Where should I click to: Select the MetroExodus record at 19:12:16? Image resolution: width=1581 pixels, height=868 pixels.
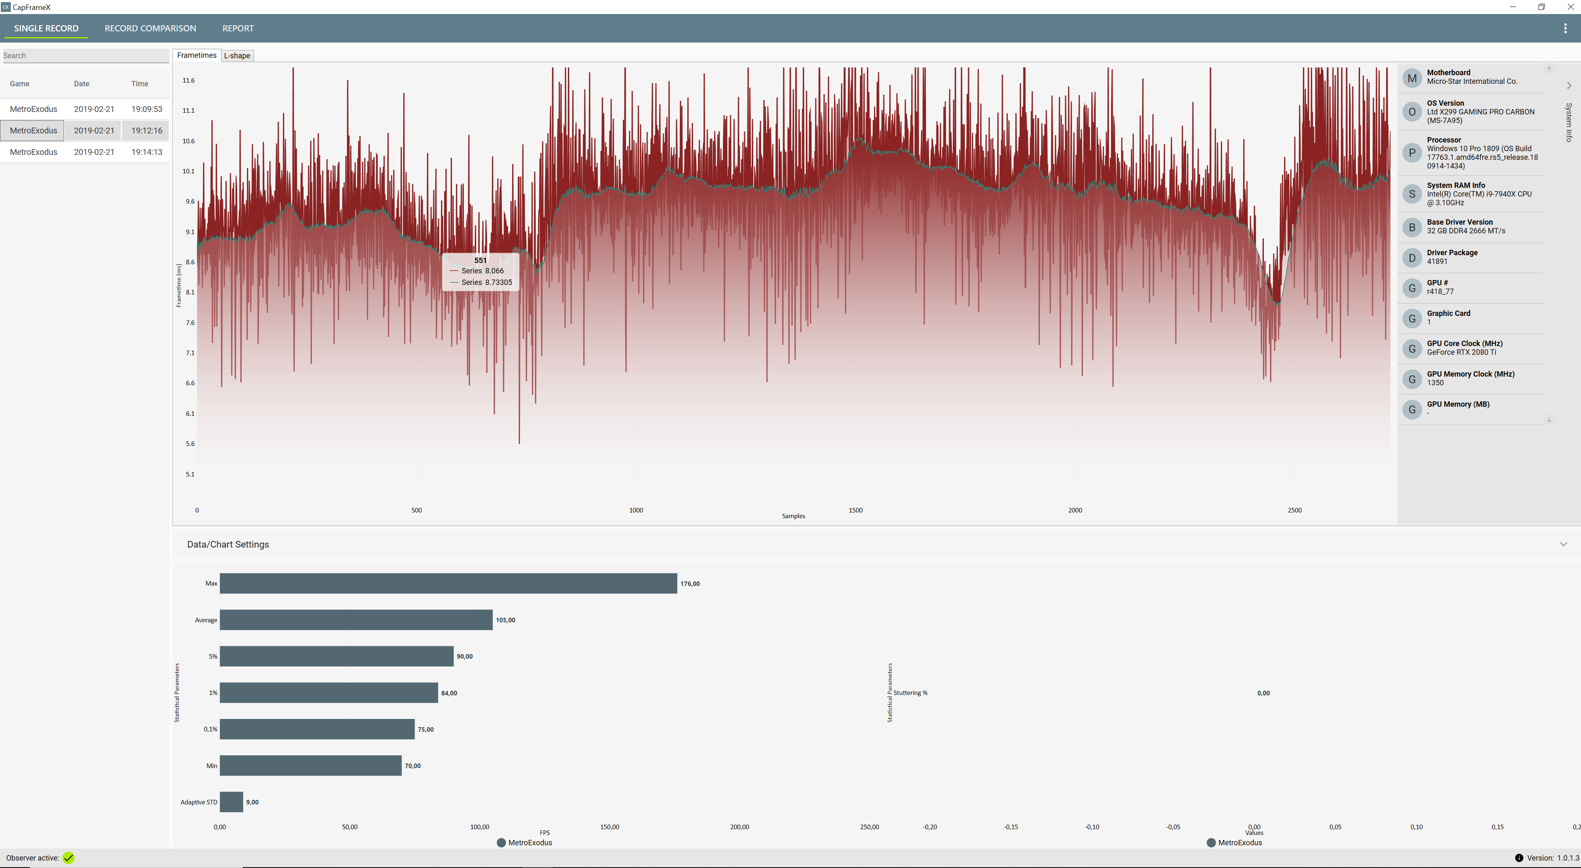(85, 130)
